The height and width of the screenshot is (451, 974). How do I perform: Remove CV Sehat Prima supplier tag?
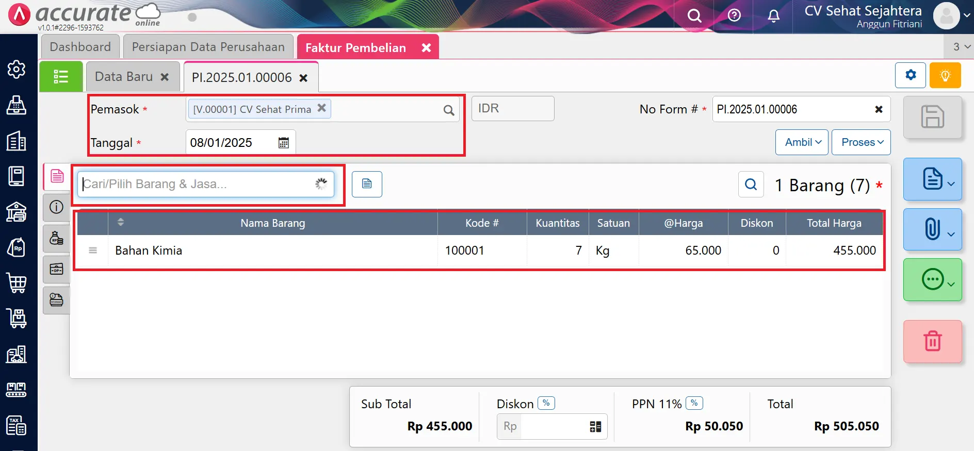pos(321,108)
